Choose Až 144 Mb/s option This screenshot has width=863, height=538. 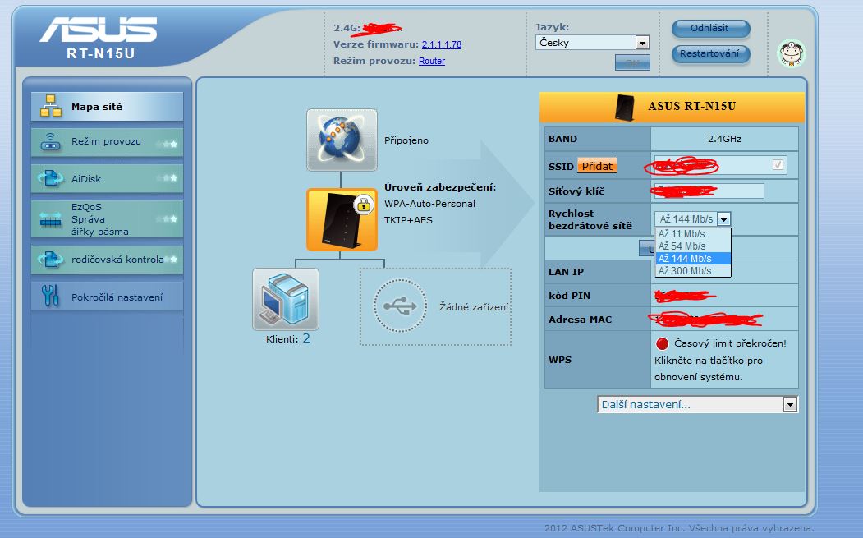tap(693, 259)
